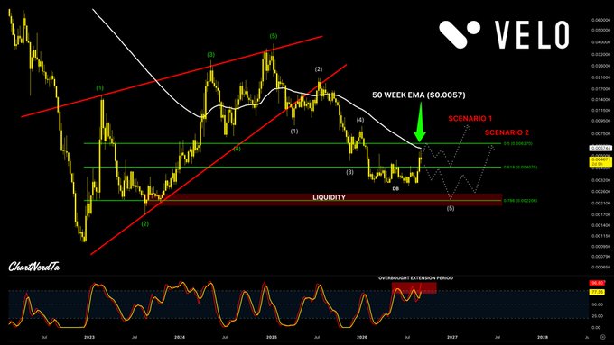
Task: Click the green (2) wave label
Action: (144, 224)
